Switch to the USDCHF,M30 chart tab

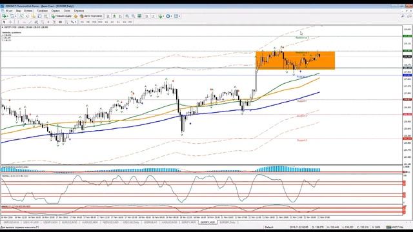click(x=31, y=222)
